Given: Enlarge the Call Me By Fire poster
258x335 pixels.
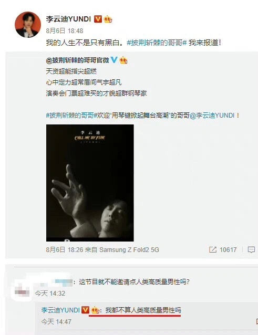Looking at the screenshot, I should 90,183.
